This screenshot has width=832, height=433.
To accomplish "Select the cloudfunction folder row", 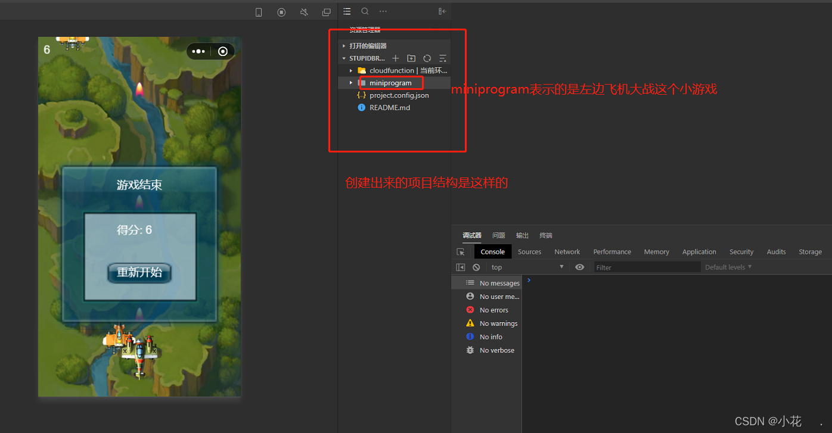I will 395,71.
